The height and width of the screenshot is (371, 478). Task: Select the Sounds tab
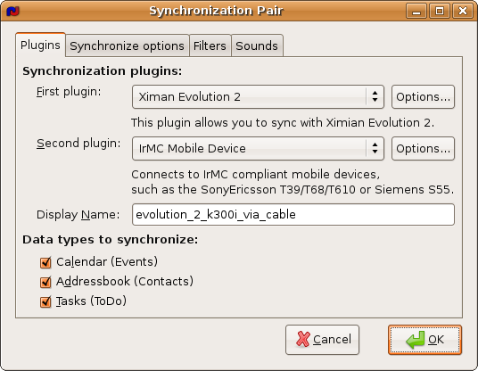pyautogui.click(x=257, y=46)
